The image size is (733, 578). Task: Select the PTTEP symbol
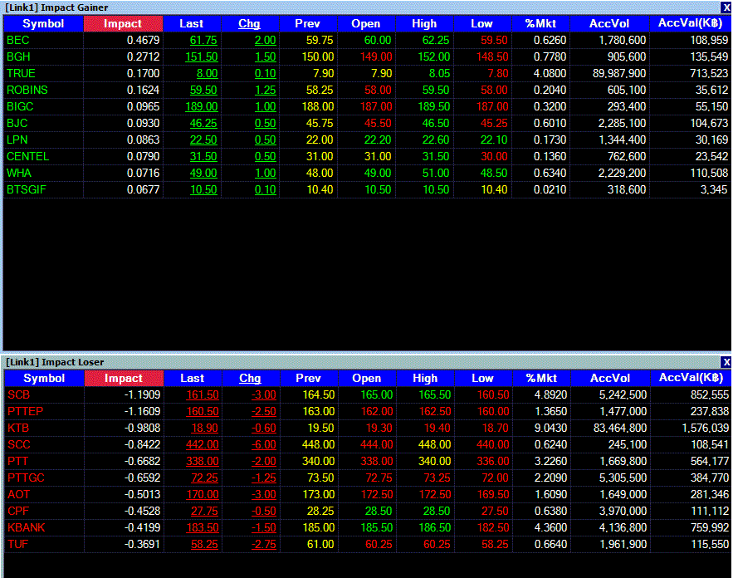(26, 412)
